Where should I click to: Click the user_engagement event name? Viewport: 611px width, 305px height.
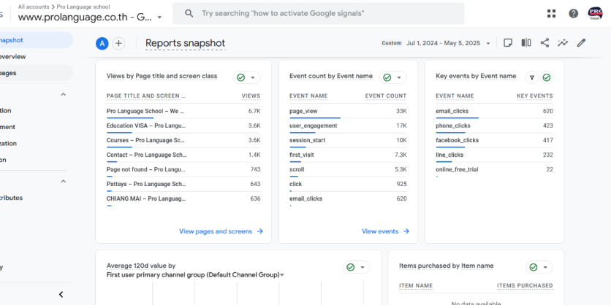coord(314,126)
